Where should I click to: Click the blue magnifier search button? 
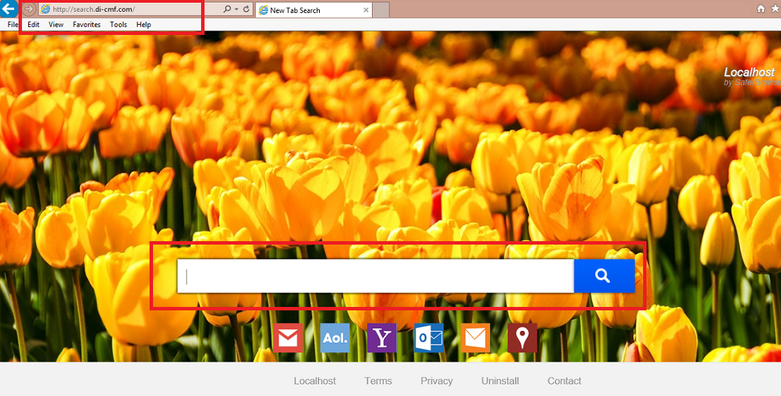click(x=604, y=276)
